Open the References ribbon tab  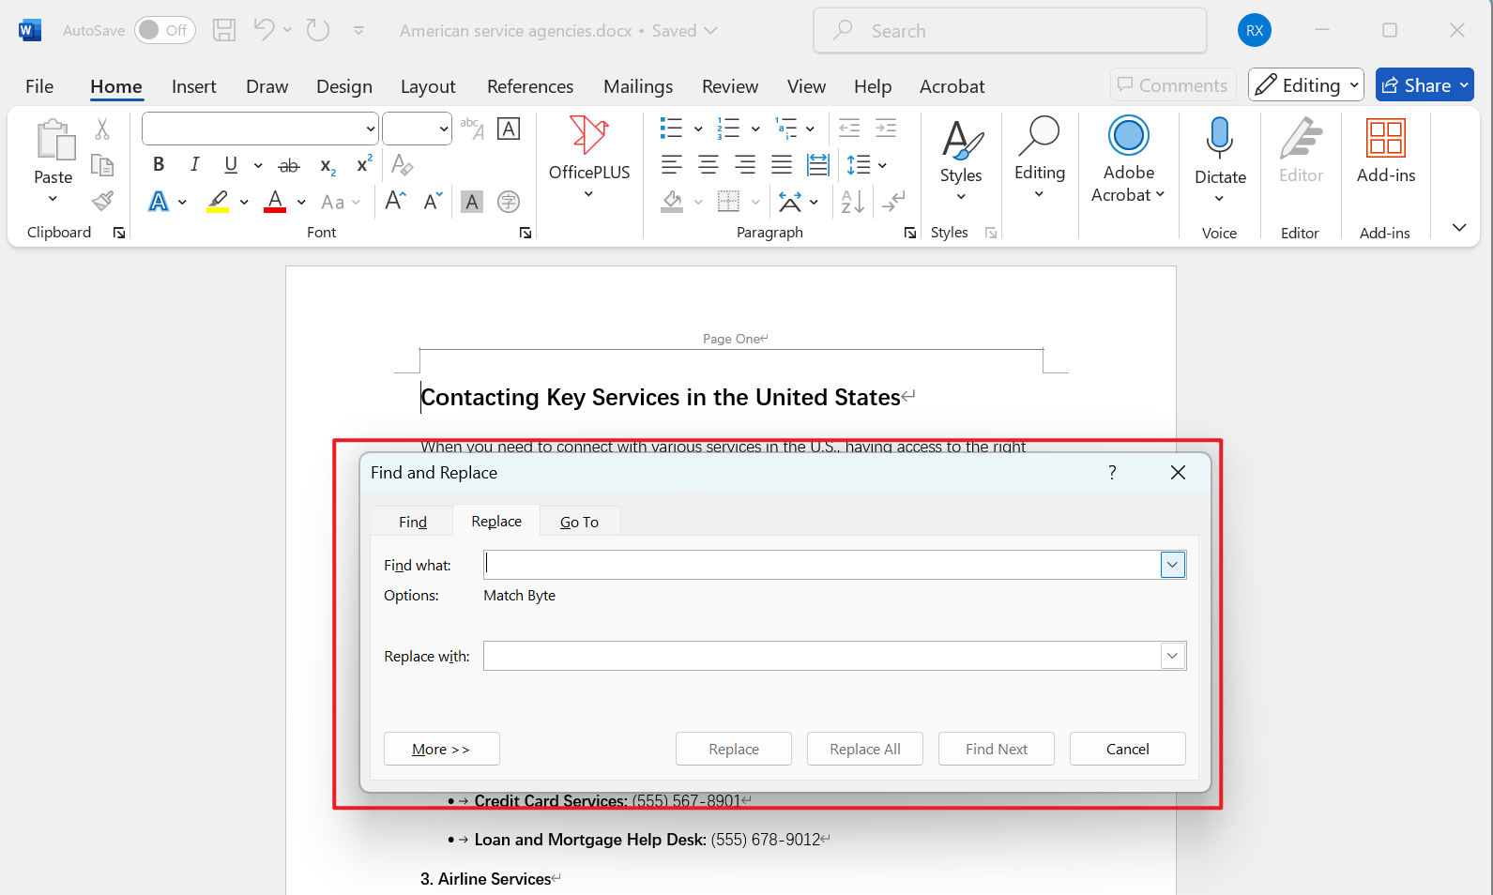[x=529, y=86]
